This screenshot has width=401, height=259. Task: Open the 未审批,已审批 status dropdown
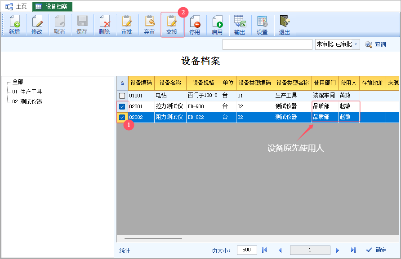[x=356, y=44]
